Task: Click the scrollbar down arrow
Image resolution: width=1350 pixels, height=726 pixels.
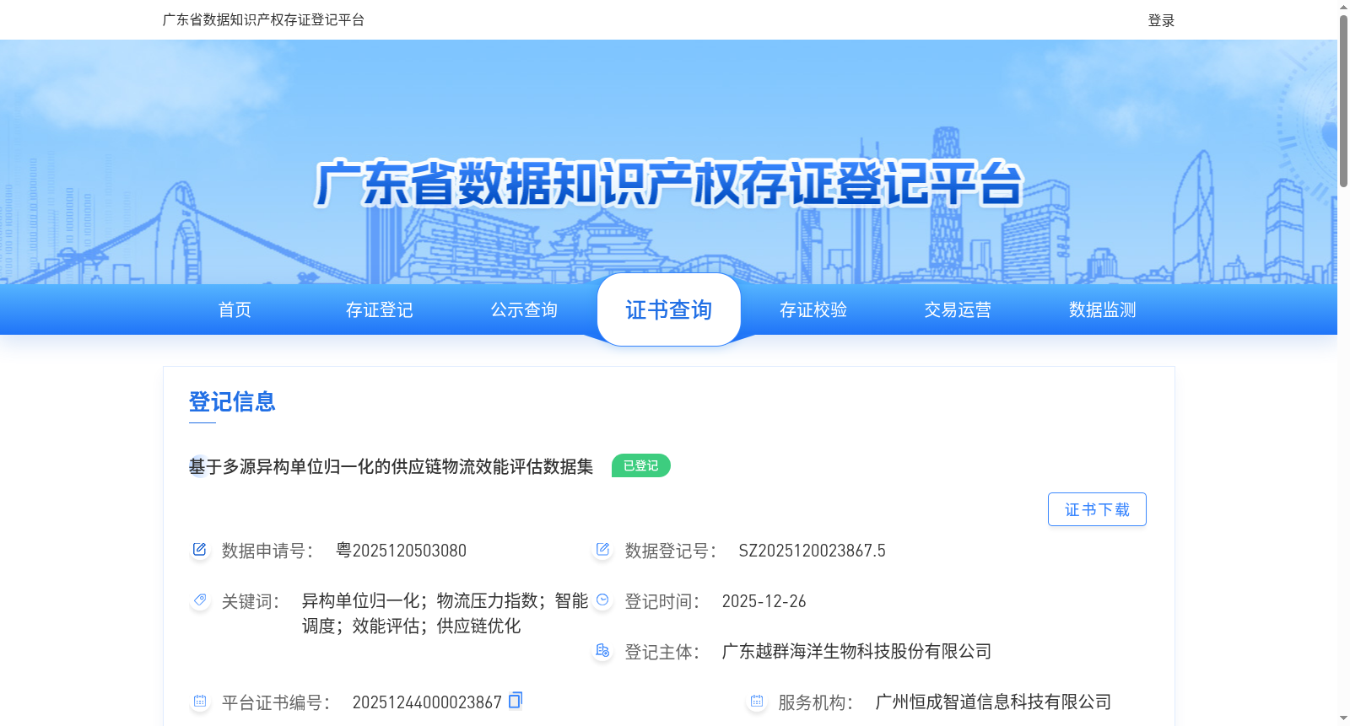Action: pos(1343,718)
